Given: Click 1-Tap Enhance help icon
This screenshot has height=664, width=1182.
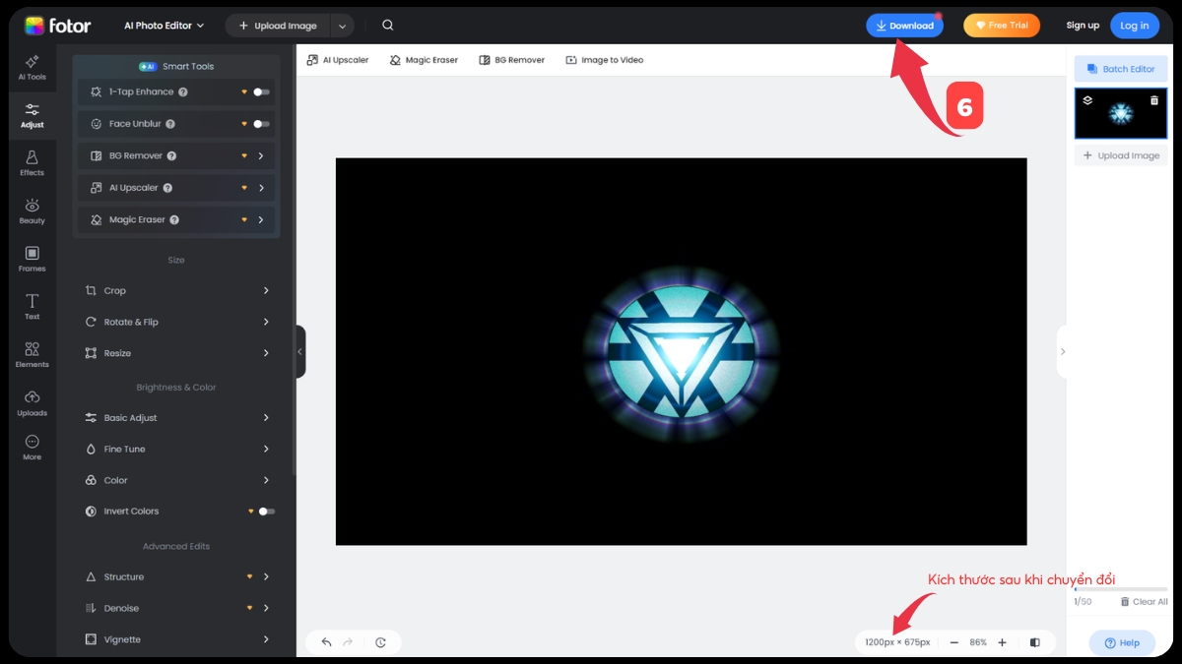Looking at the screenshot, I should pos(183,91).
